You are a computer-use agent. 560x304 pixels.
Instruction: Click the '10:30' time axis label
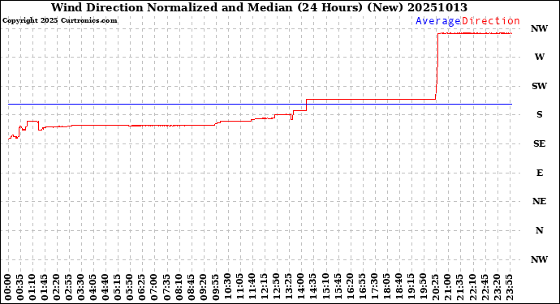point(228,287)
